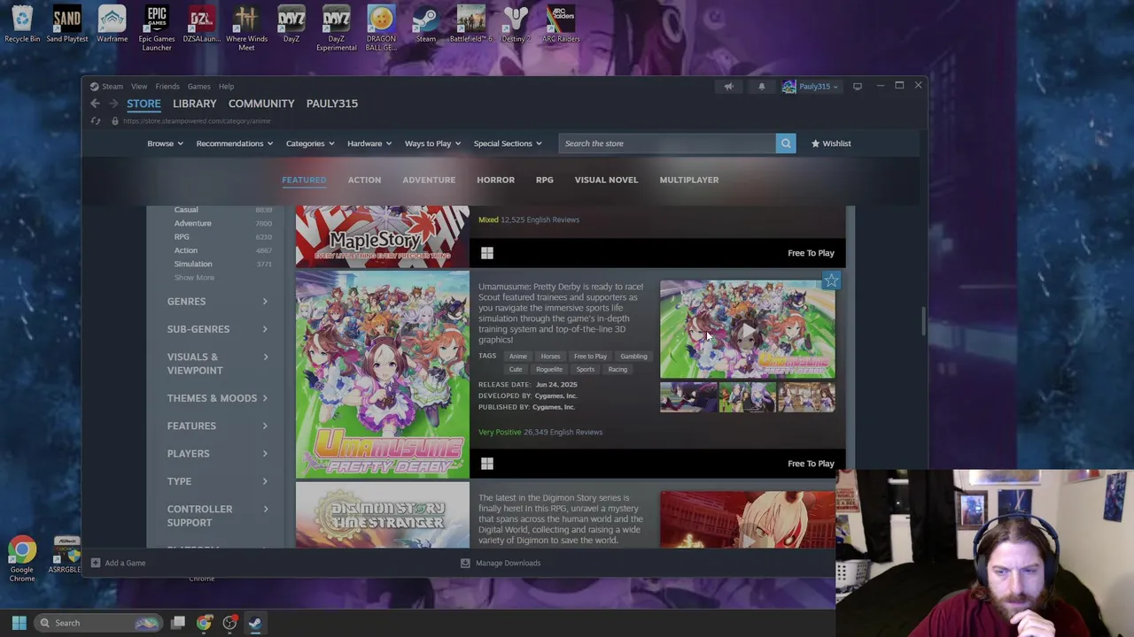Go back with the Steam back arrow

(x=95, y=104)
